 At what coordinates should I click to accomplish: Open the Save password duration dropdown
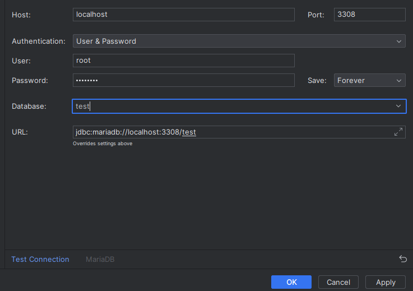click(x=369, y=80)
